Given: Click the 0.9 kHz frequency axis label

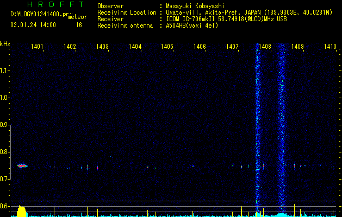Looking at the screenshot, I should coord(4,125).
